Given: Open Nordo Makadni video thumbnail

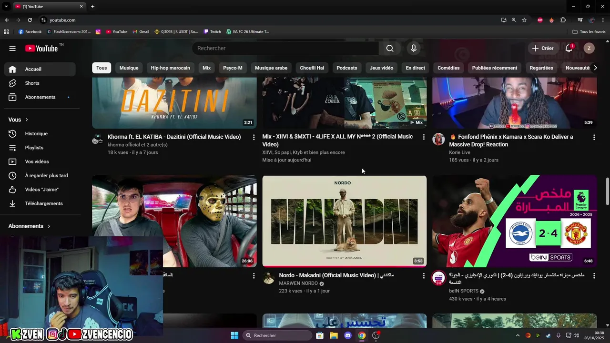Looking at the screenshot, I should click(x=345, y=221).
